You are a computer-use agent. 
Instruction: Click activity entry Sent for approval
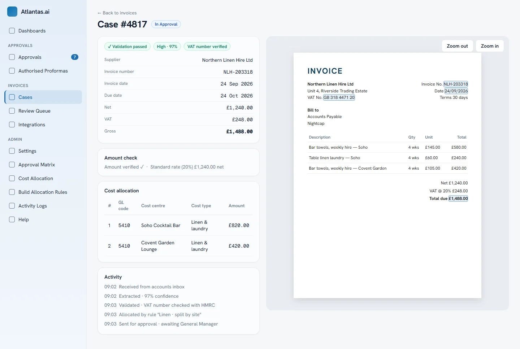(x=161, y=324)
